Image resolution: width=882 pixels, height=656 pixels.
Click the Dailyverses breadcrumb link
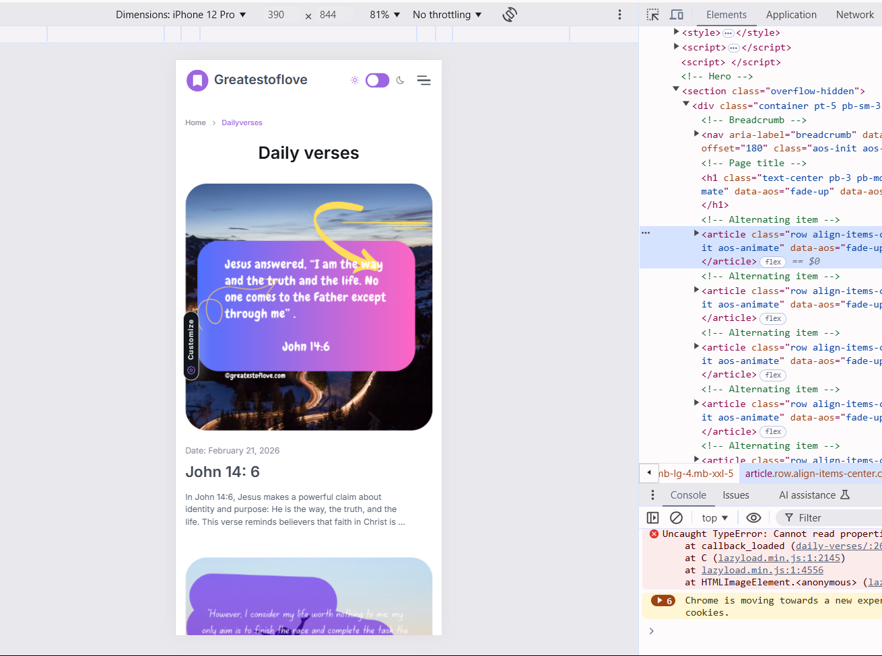point(242,122)
